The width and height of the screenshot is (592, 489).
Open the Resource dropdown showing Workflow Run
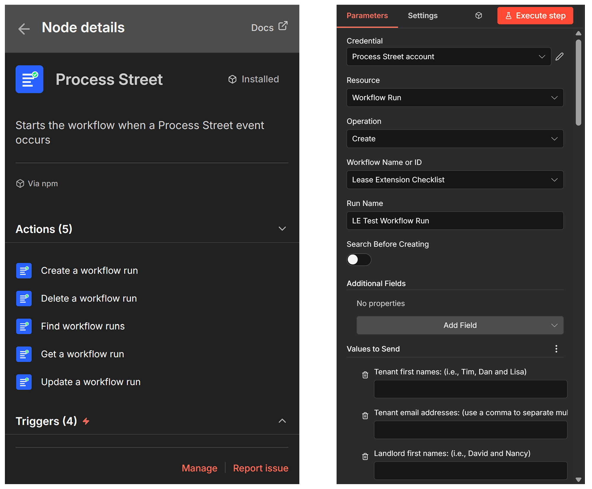(x=455, y=98)
